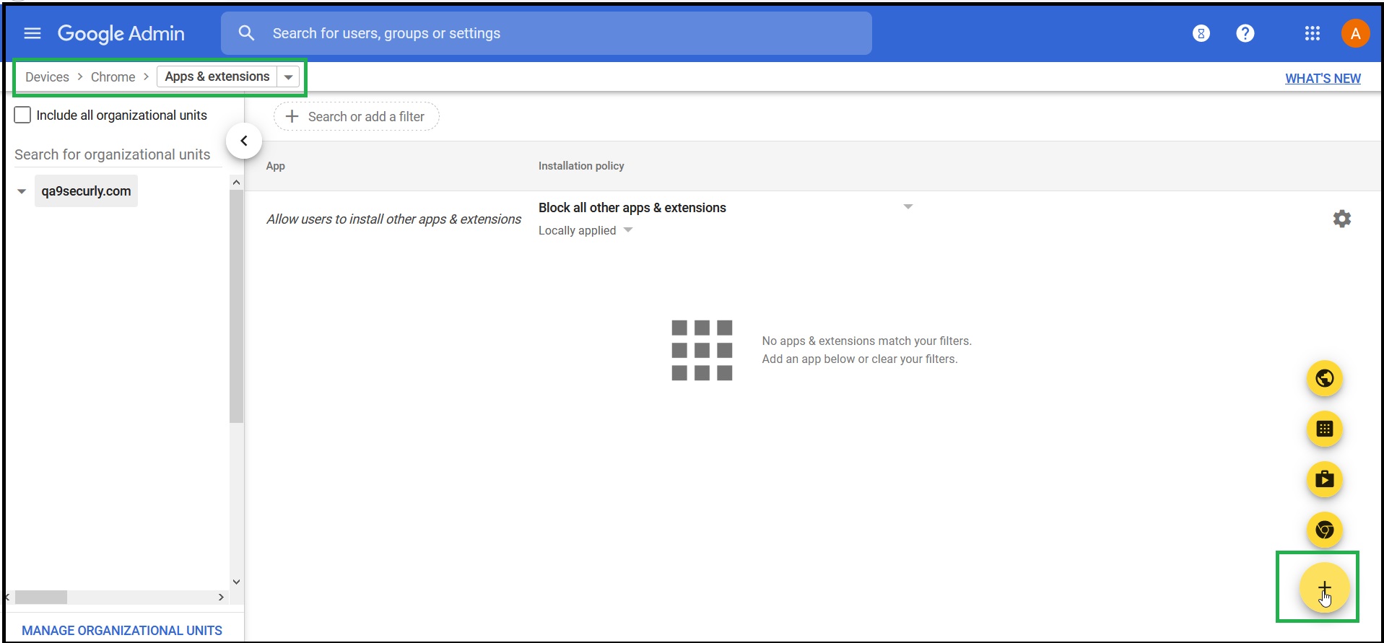Go to Devices breadcrumb
Viewport: 1384px width, 643px height.
coord(47,77)
